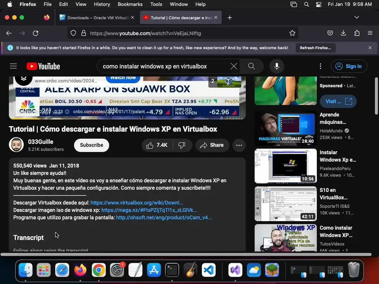379x284 pixels.
Task: Dislike the video with thumbs down
Action: [x=182, y=145]
